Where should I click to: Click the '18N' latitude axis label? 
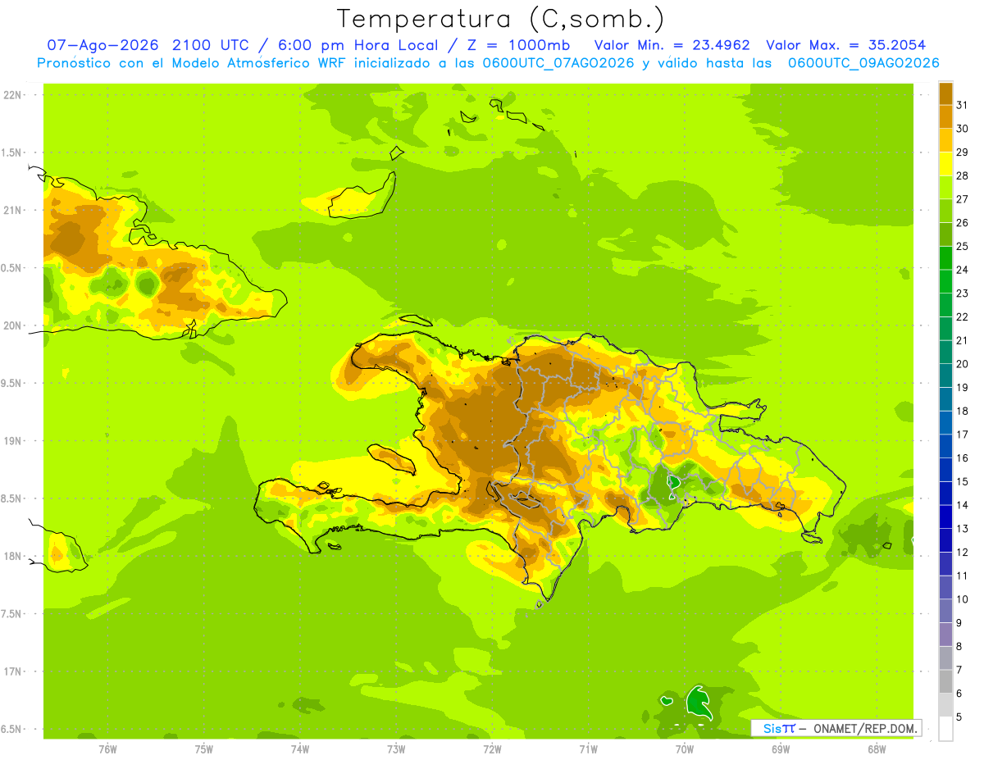14,557
